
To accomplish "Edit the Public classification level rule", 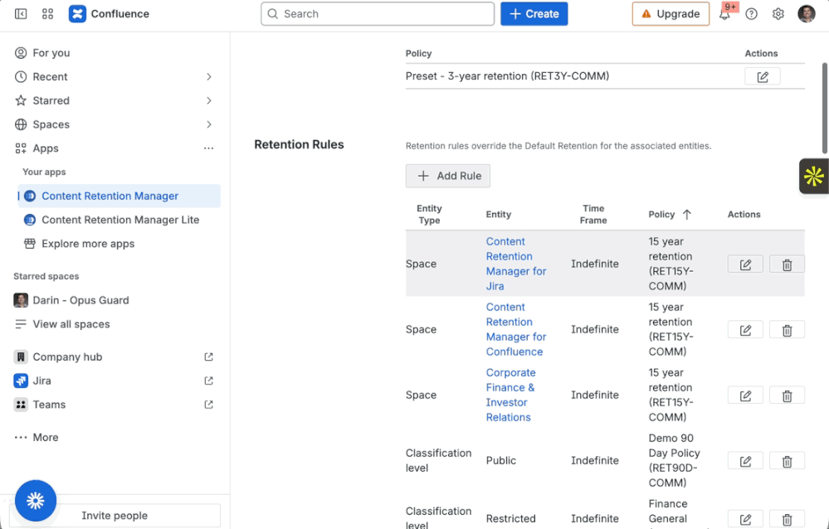I will 745,461.
